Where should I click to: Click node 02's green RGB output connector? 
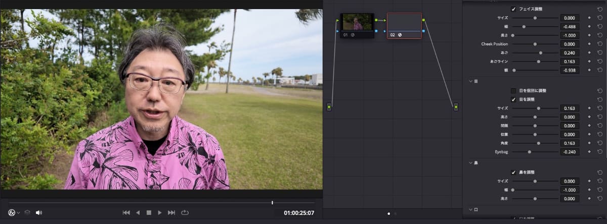click(423, 20)
